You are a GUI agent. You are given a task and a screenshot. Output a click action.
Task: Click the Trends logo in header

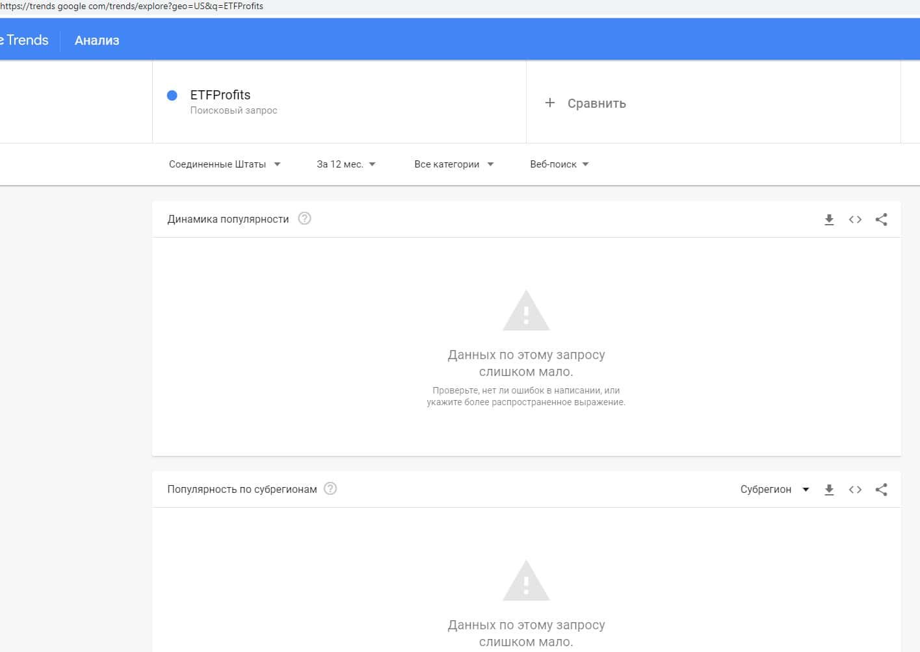25,40
